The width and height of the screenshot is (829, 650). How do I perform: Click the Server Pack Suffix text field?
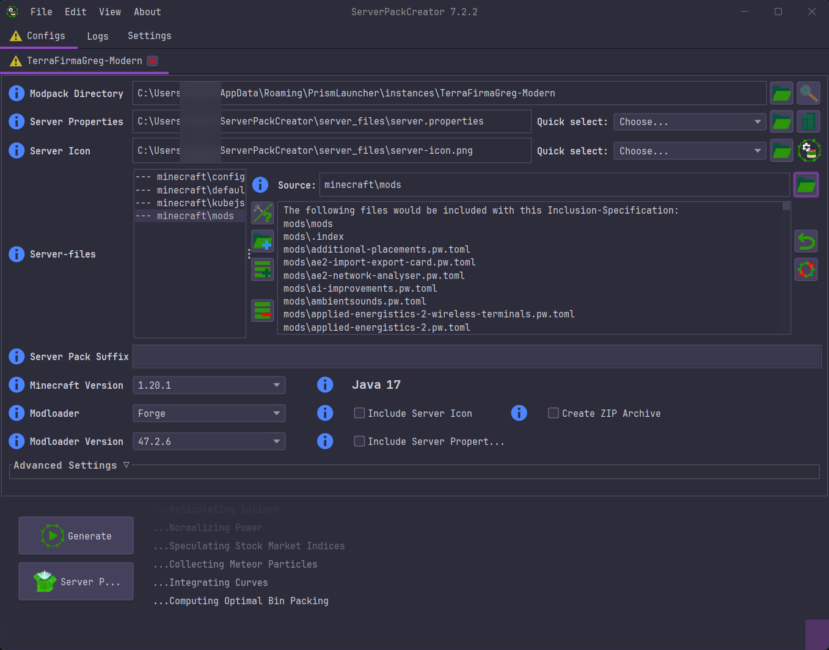[477, 356]
